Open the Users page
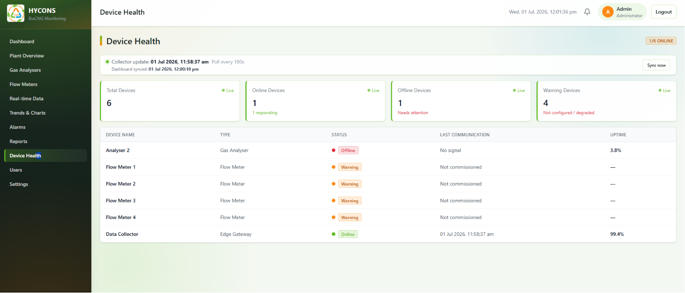This screenshot has width=685, height=293. click(x=45, y=170)
